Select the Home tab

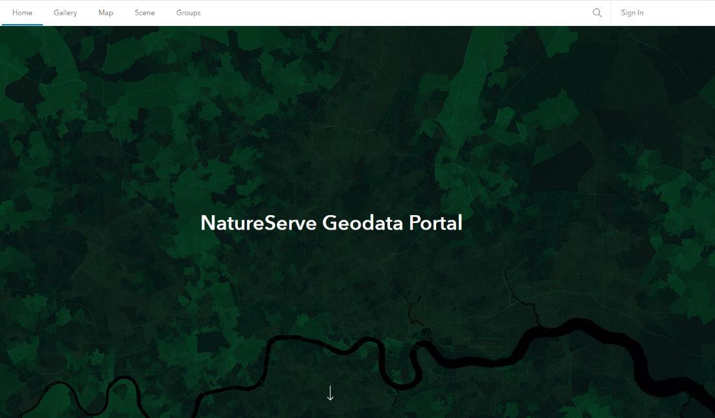click(x=22, y=13)
